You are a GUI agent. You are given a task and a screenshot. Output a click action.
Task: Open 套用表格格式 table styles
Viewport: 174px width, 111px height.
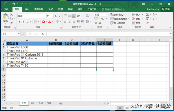120,19
